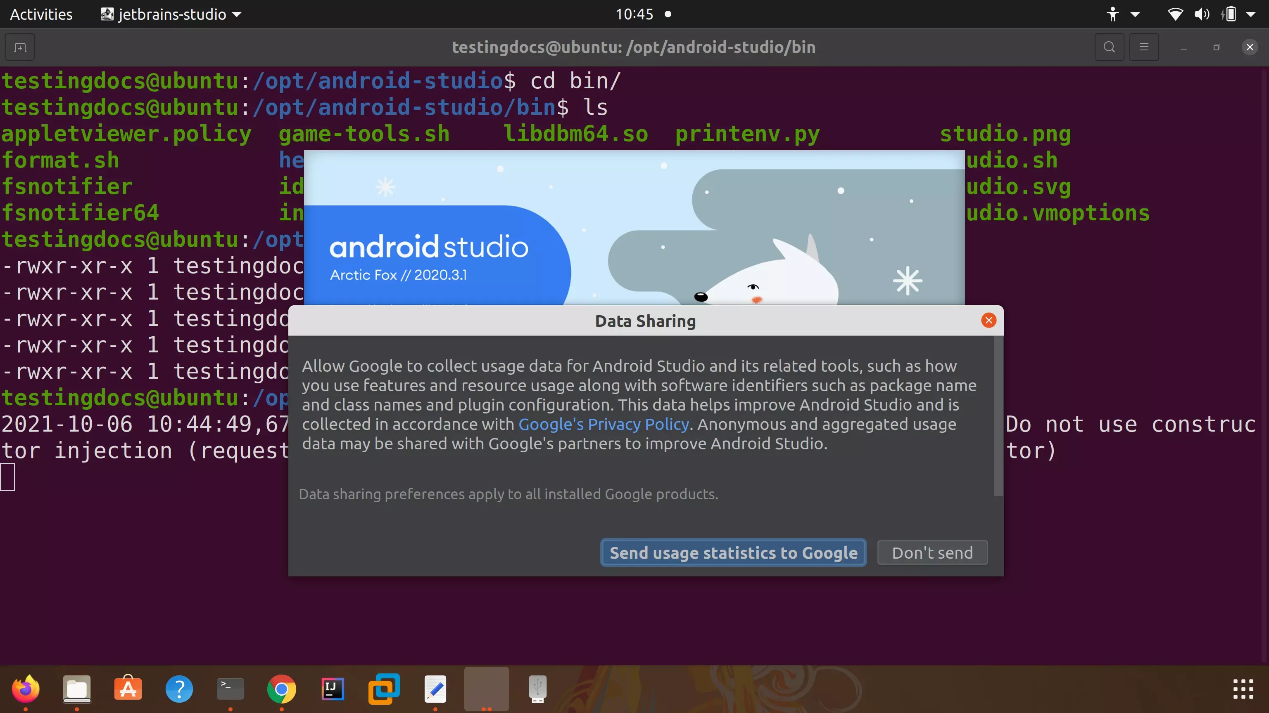
Task: Open Firefox from the dock
Action: 26,689
